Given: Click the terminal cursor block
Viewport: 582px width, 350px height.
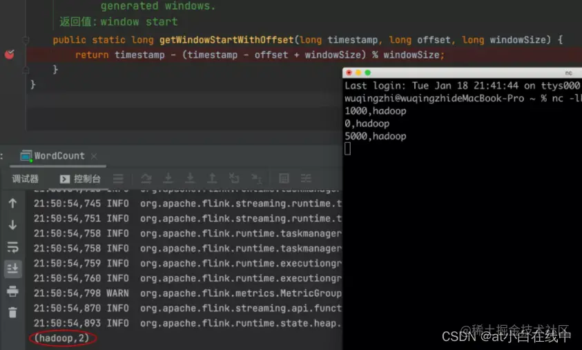Looking at the screenshot, I should click(x=347, y=149).
